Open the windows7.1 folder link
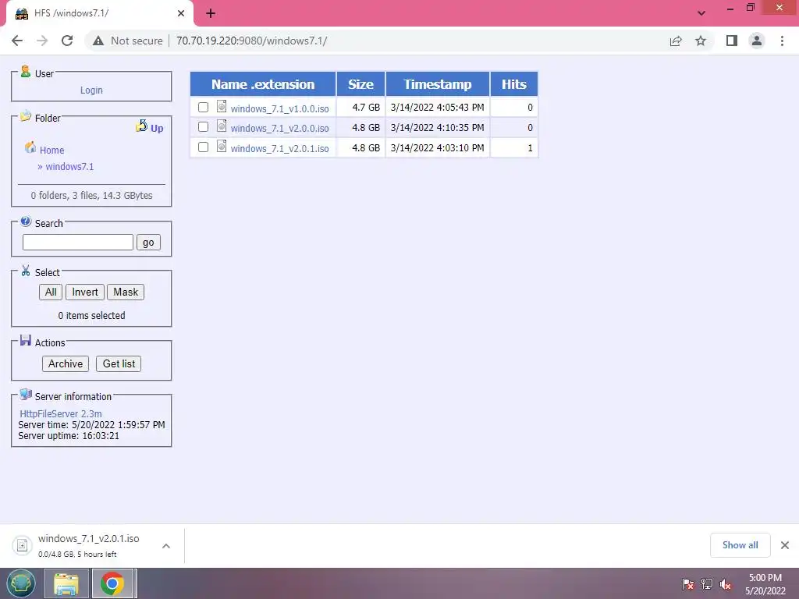Viewport: 799px width, 599px height. click(x=69, y=167)
